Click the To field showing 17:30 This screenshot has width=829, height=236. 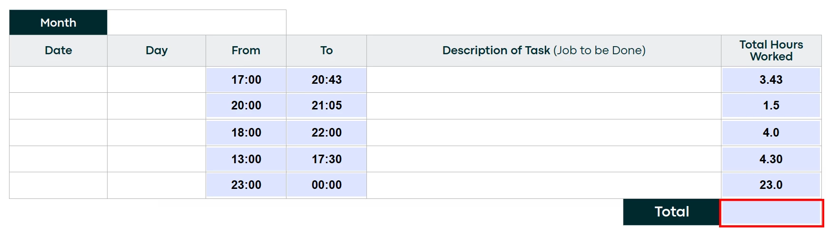[326, 159]
